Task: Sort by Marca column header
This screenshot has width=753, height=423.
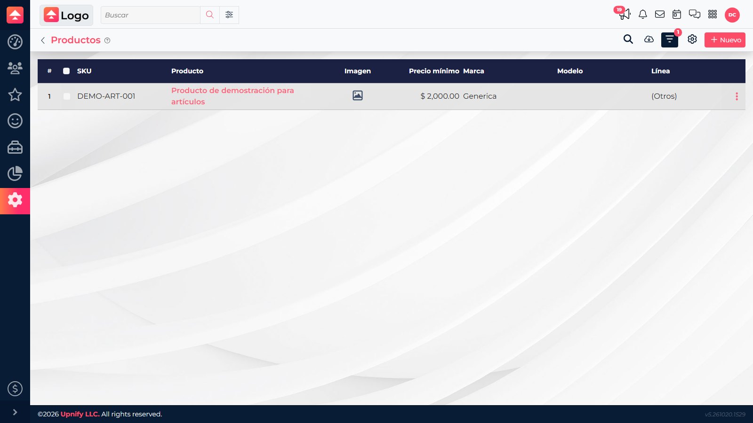Action: [473, 71]
